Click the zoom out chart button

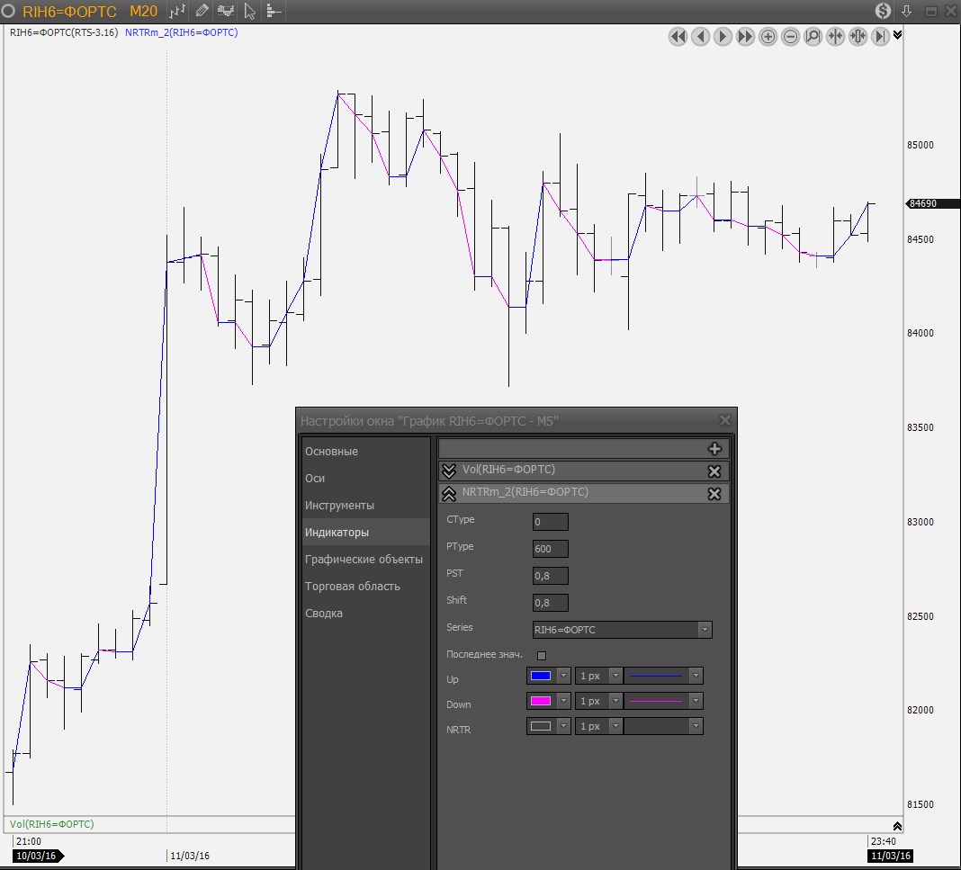790,37
